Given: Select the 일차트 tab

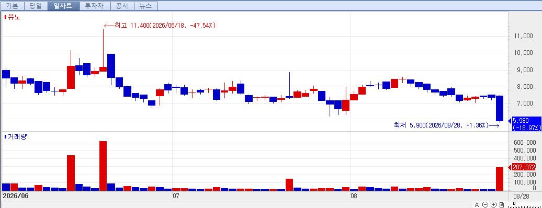Looking at the screenshot, I should click(x=63, y=6).
